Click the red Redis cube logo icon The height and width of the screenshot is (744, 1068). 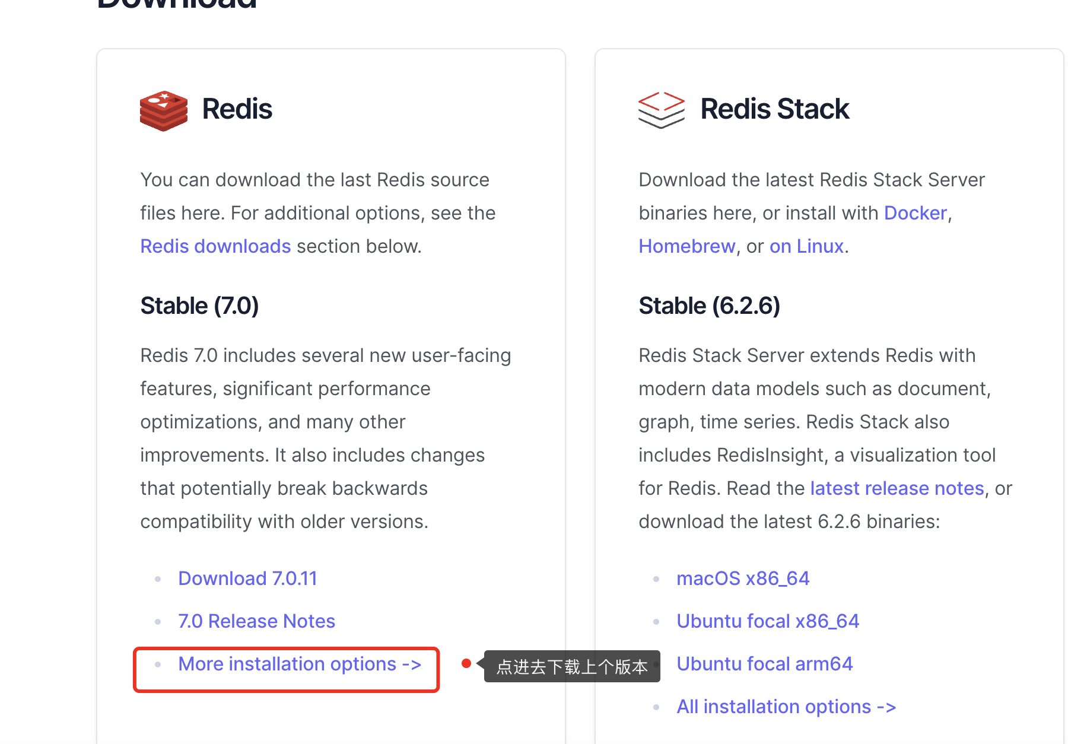coord(164,110)
